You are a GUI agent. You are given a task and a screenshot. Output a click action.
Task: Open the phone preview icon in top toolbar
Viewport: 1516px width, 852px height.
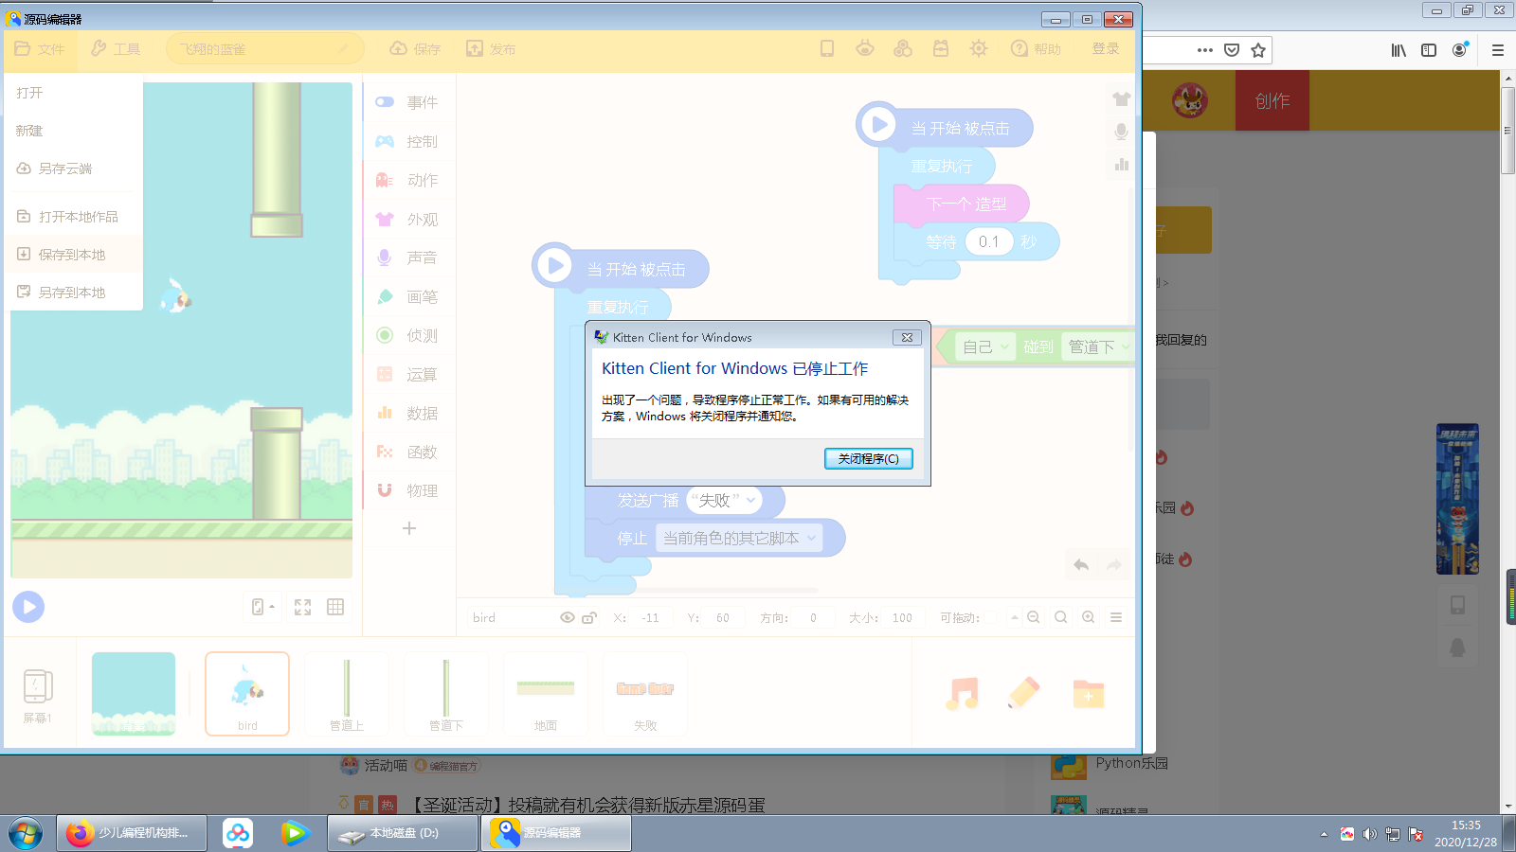tap(827, 48)
